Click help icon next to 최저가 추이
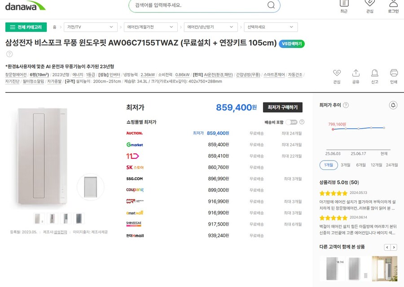 346,105
